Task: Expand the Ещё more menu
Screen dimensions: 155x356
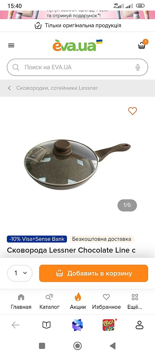Action: coord(135,302)
